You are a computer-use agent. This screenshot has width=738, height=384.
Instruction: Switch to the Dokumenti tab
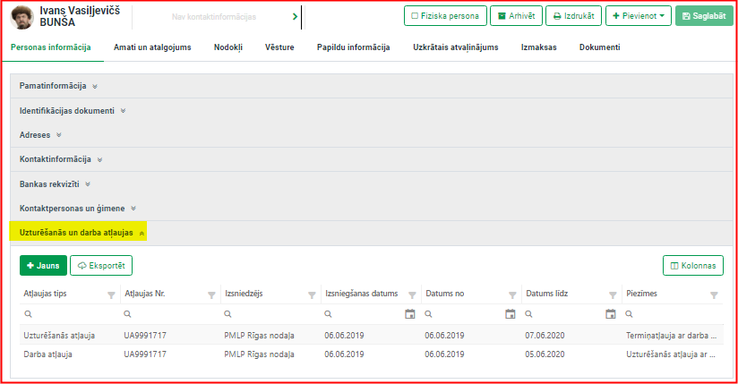600,47
